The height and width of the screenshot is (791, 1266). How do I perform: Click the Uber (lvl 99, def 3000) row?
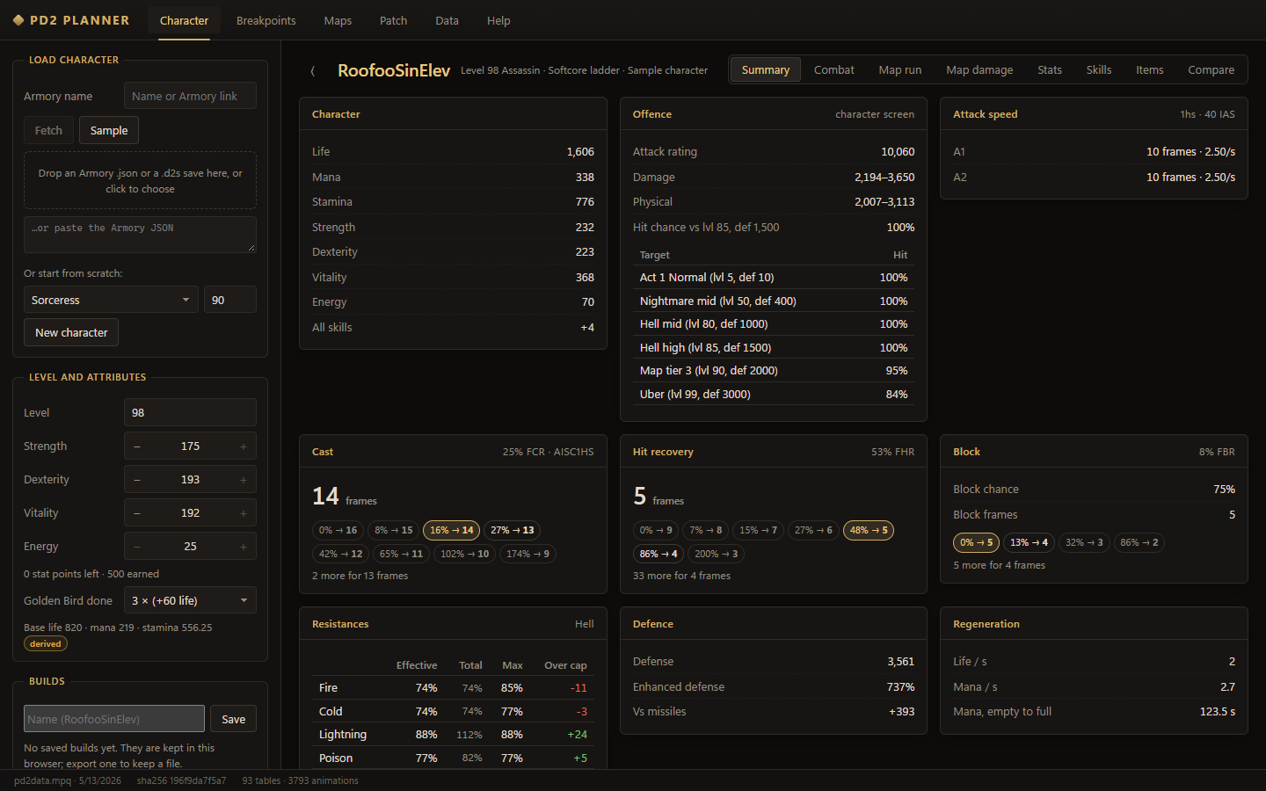774,394
